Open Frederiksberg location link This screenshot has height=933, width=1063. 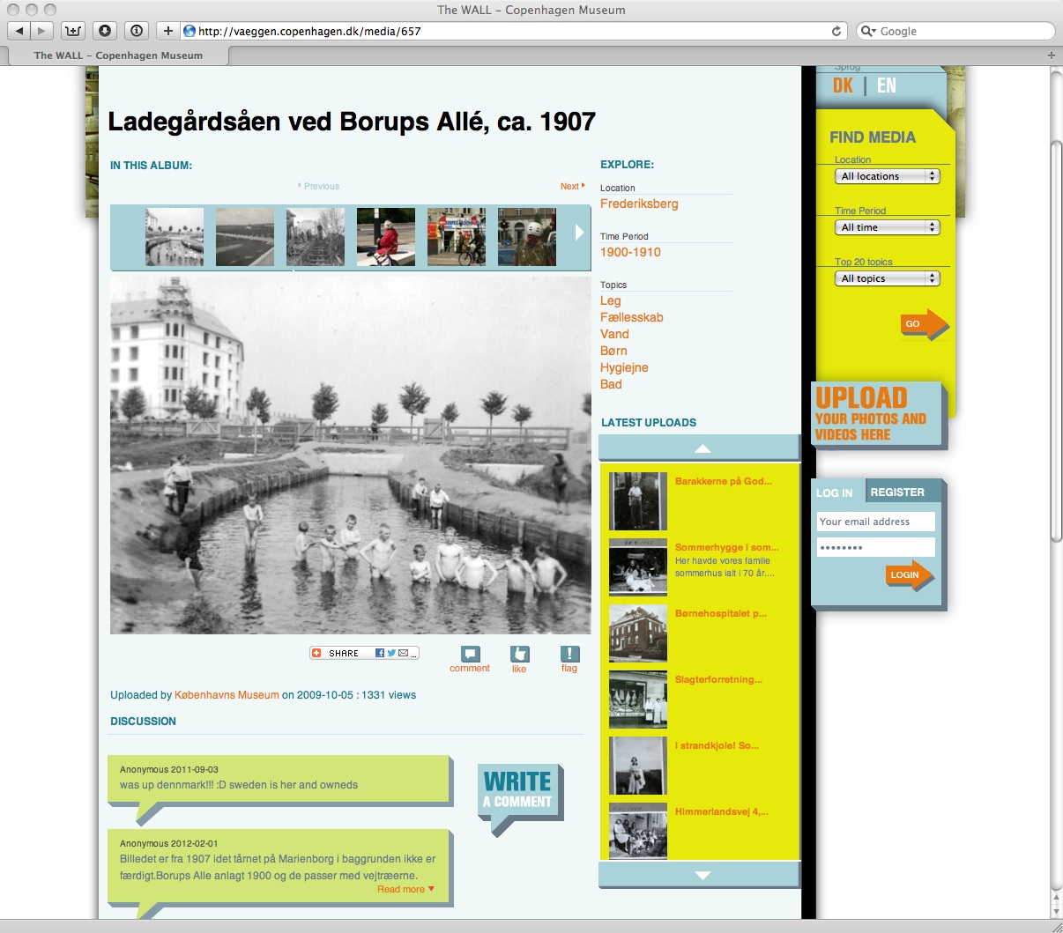[x=639, y=204]
